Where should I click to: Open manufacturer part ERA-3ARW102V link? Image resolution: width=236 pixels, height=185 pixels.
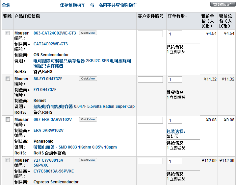coord(48,130)
